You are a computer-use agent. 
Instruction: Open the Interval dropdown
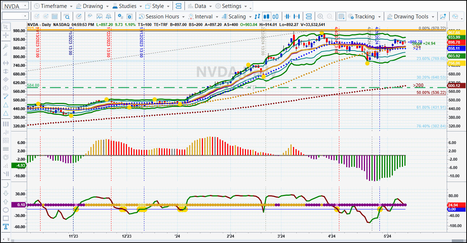(x=204, y=16)
